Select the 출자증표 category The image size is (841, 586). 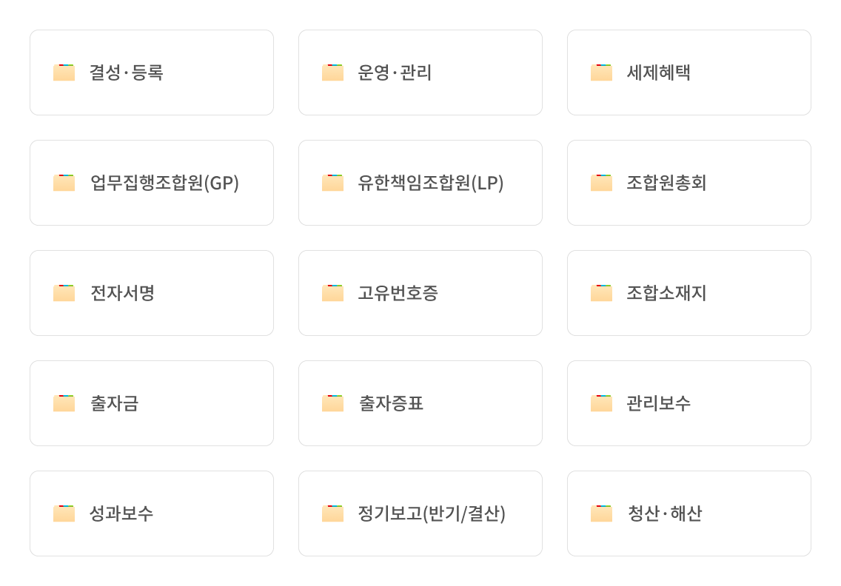pos(420,403)
